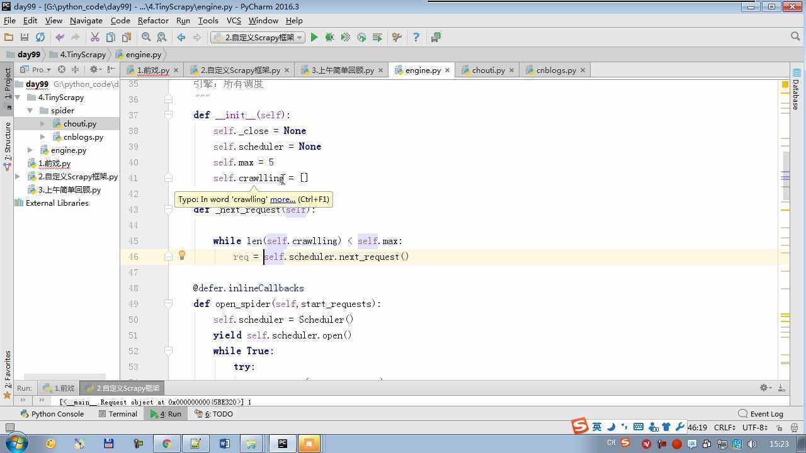Open the Structure side panel
806x453 pixels.
click(x=8, y=147)
